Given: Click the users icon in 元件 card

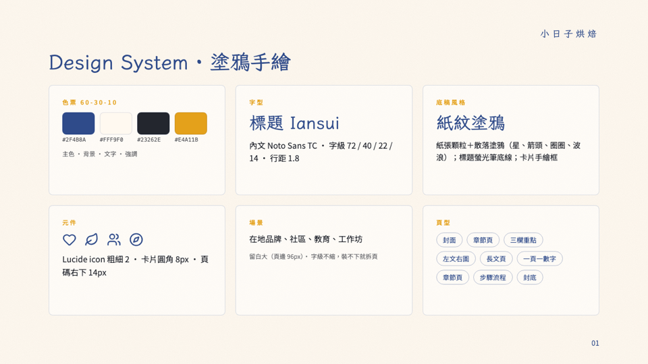Looking at the screenshot, I should coord(113,239).
